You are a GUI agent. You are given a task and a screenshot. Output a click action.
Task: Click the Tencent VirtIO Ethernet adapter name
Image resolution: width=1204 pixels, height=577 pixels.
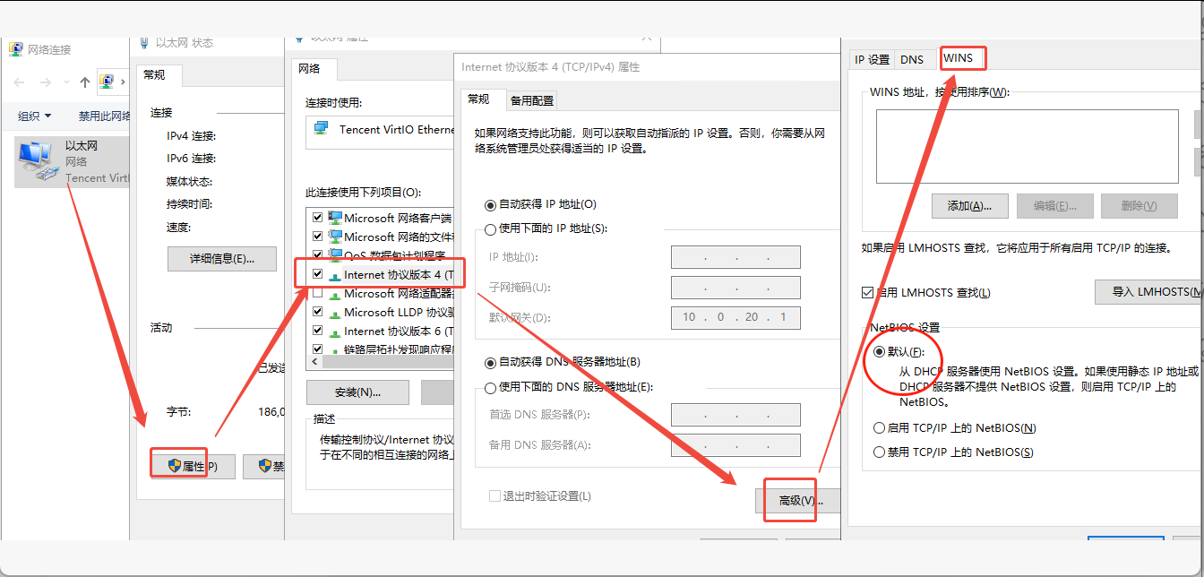397,130
